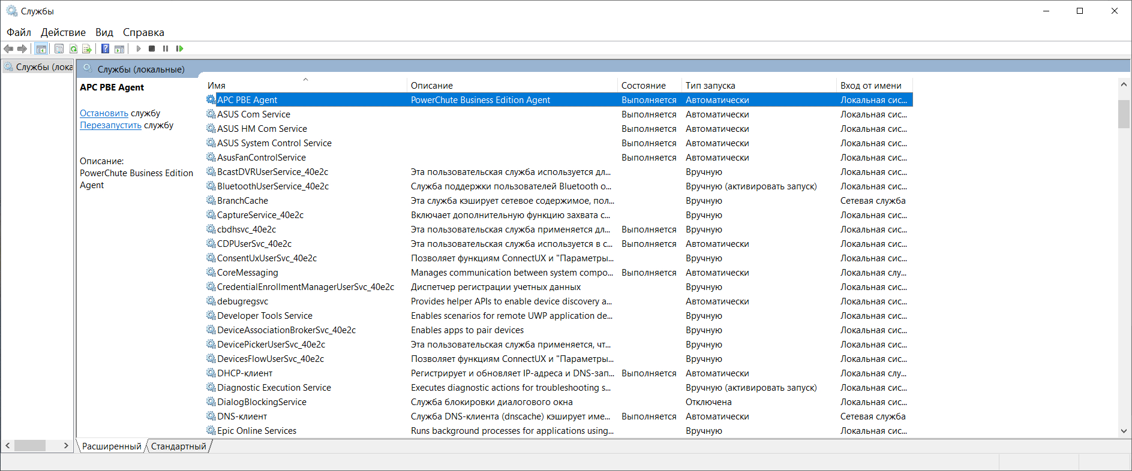Click the gear icon beside ASUS Com Service

(x=211, y=114)
